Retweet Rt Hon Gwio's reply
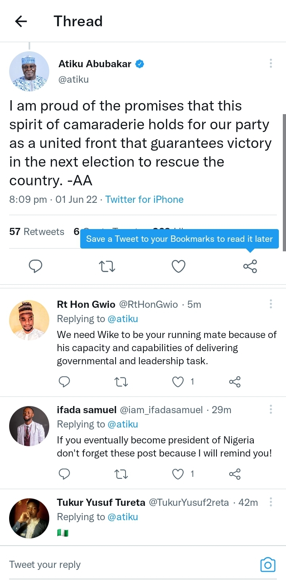Image resolution: width=286 pixels, height=583 pixels. click(121, 382)
